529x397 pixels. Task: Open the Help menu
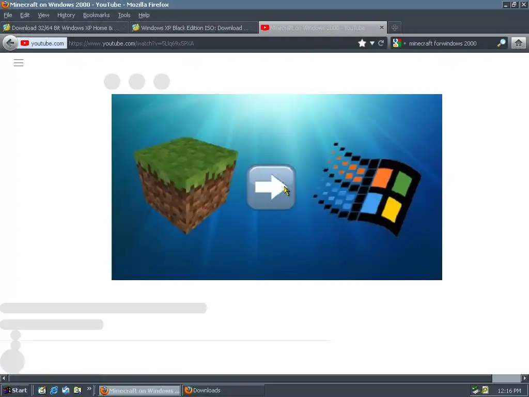144,15
